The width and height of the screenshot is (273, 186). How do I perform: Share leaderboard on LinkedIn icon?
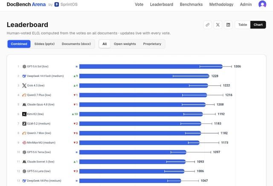coord(228,25)
